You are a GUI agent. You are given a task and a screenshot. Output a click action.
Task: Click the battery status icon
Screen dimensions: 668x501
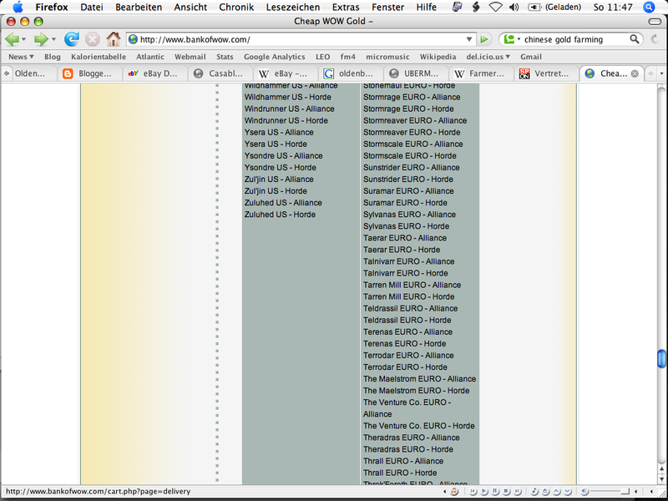(x=534, y=8)
